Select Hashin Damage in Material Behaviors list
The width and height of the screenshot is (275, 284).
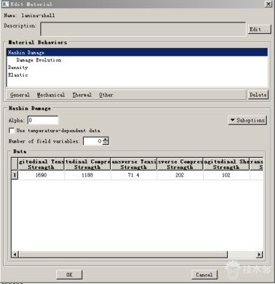pos(137,53)
